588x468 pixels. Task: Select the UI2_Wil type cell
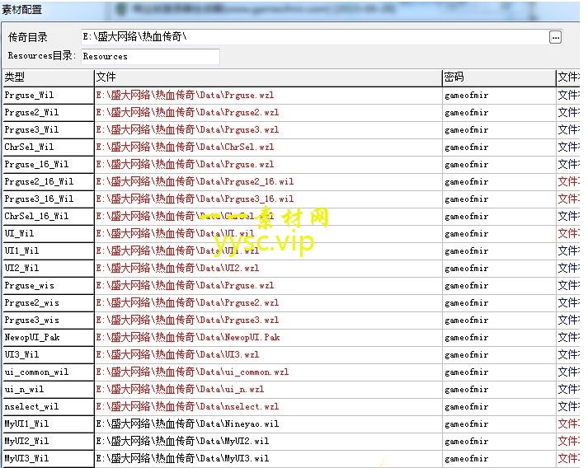tap(47, 269)
